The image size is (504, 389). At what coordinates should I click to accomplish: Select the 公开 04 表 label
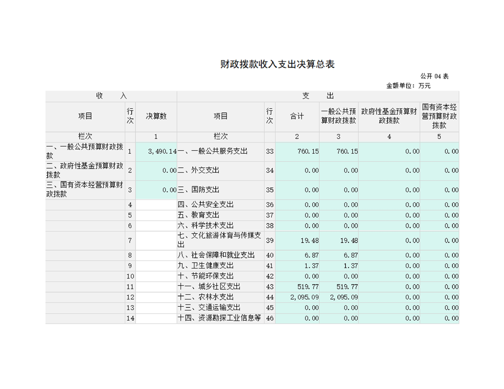point(434,76)
